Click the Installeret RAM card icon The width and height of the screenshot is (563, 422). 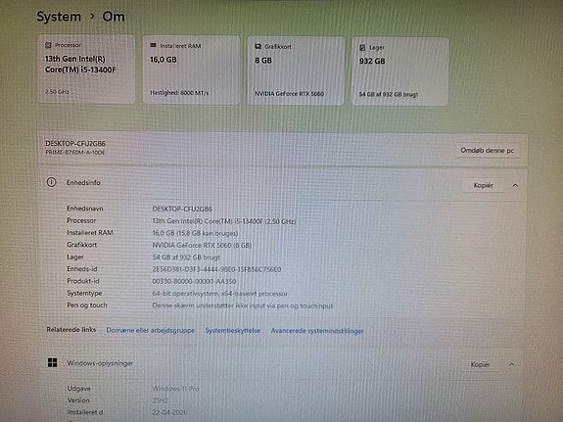click(x=153, y=45)
